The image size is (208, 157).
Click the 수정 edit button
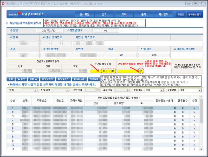click(10, 79)
